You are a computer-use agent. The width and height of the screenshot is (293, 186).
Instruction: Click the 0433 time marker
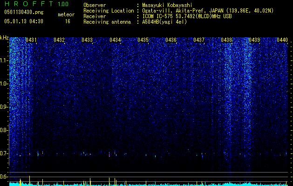click(87, 40)
